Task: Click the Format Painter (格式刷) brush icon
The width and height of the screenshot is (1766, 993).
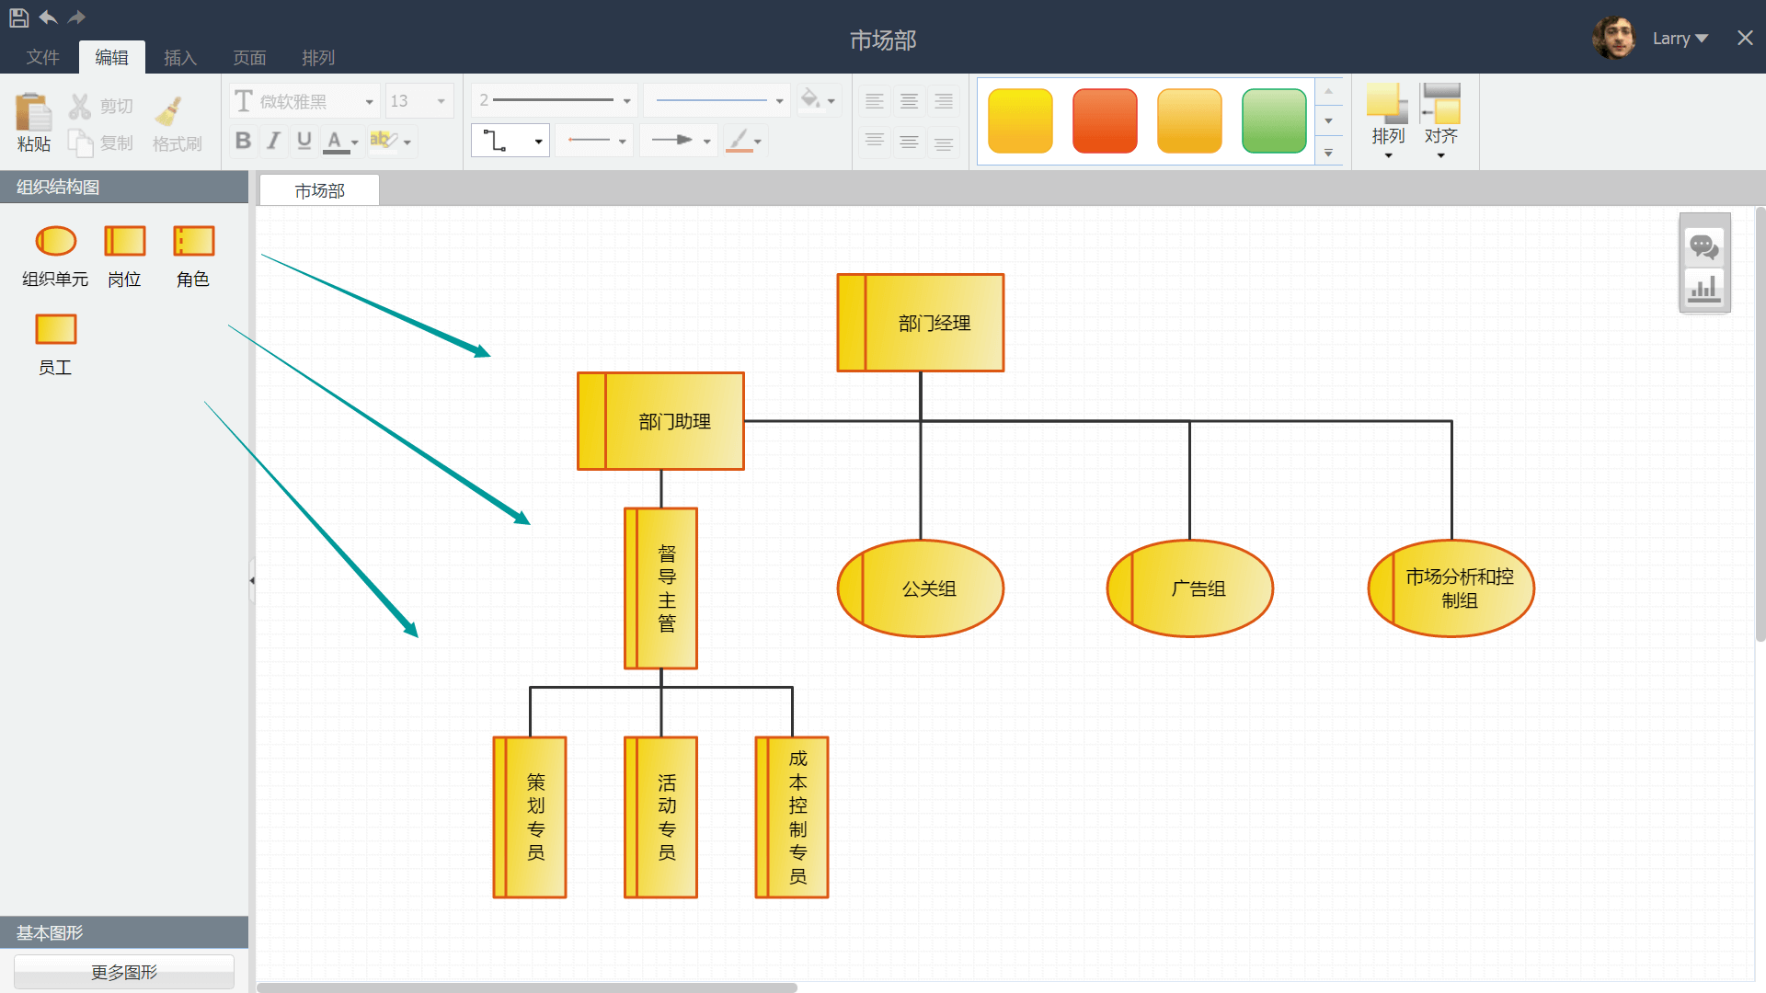Action: 168,112
